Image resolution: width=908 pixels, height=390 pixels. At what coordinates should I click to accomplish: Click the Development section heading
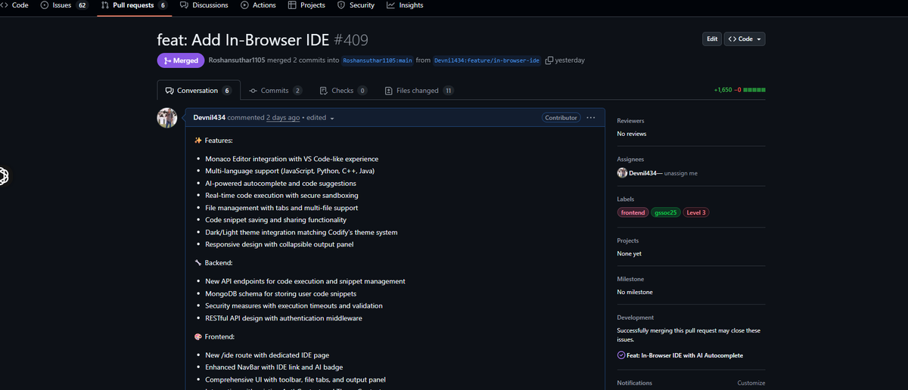coord(636,317)
